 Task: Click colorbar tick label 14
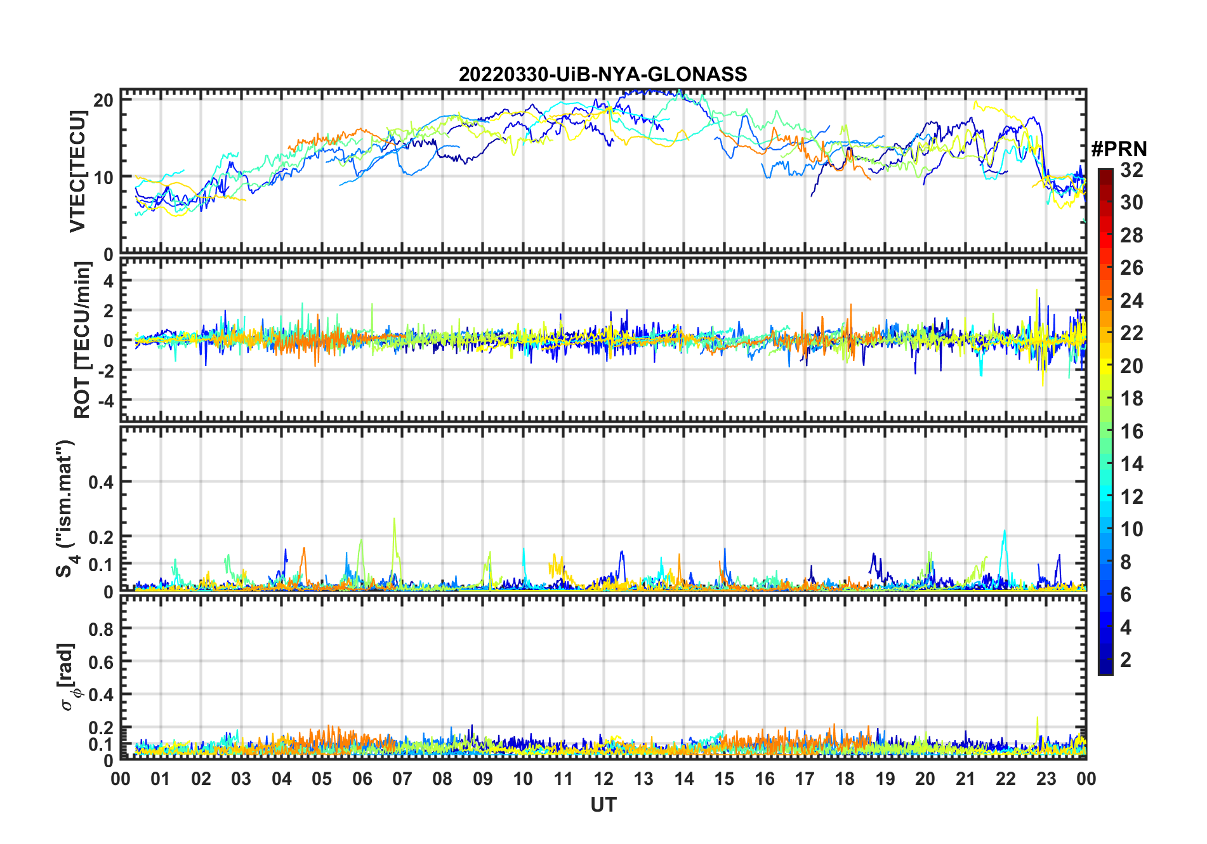coord(1131,464)
